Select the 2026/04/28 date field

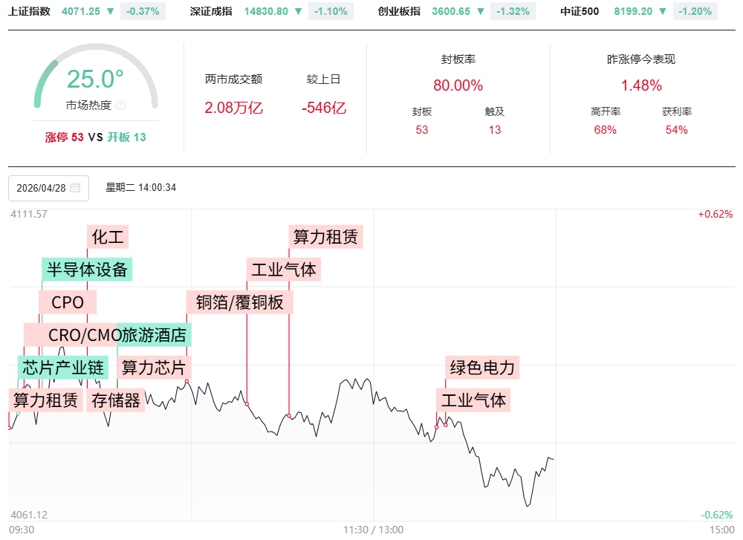(x=41, y=188)
